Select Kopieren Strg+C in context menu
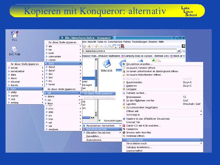Screen dimensions: 220x165 coord(163,86)
